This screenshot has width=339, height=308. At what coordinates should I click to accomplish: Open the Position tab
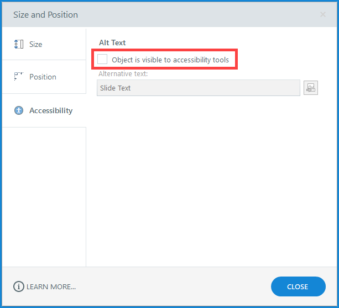pos(43,77)
